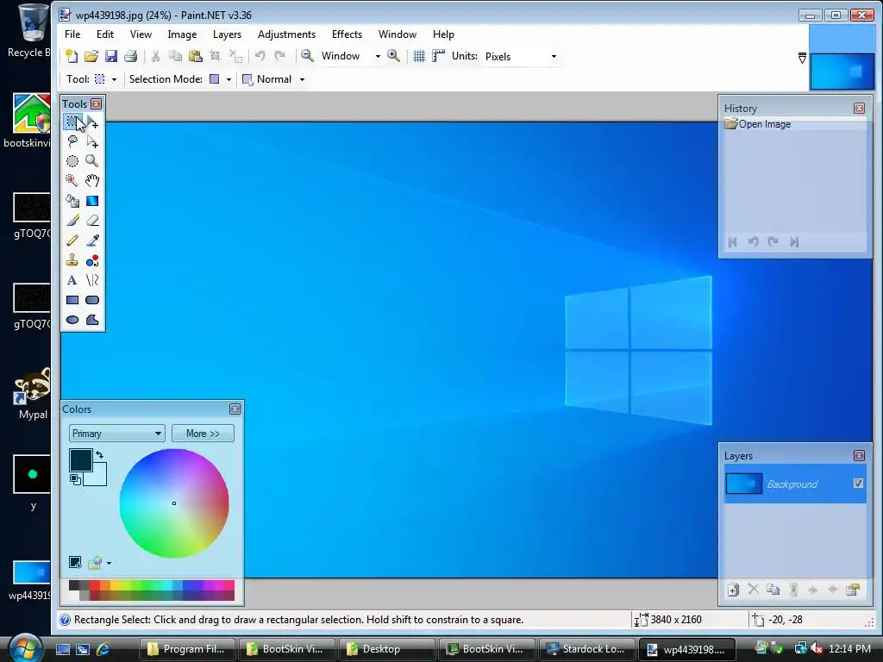Screen dimensions: 883x662
Task: Expand the image list arrow
Action: point(803,58)
